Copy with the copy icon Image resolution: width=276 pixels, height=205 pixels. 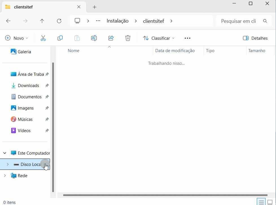pos(60,38)
